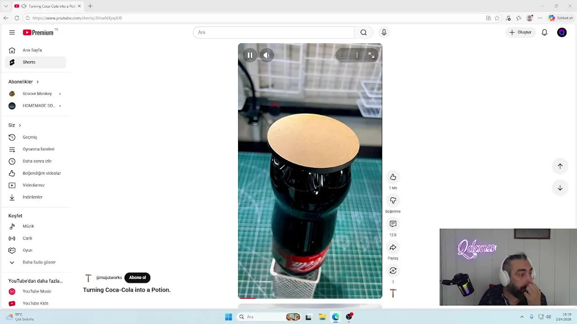Open the Short's three-dot more menu

[x=357, y=55]
